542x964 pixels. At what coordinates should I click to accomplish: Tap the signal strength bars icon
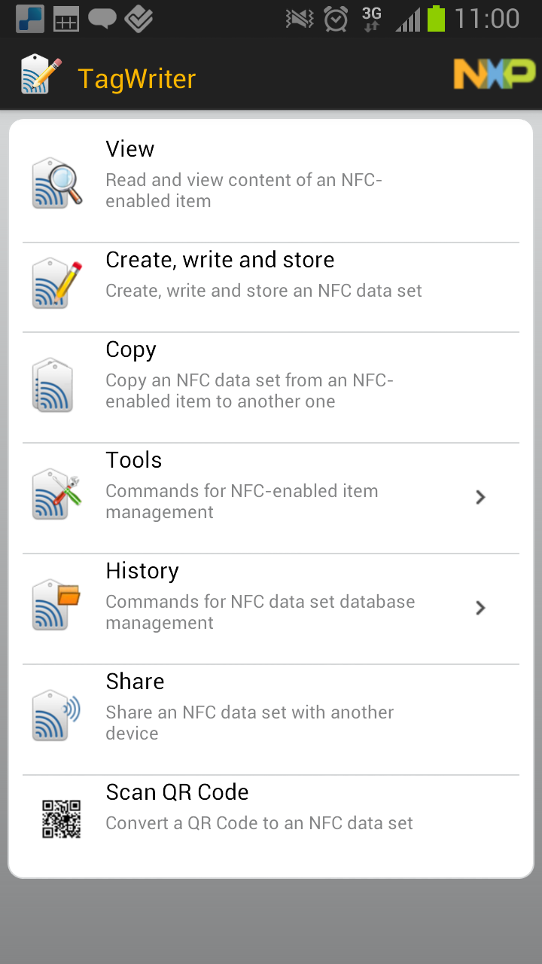coord(407,18)
